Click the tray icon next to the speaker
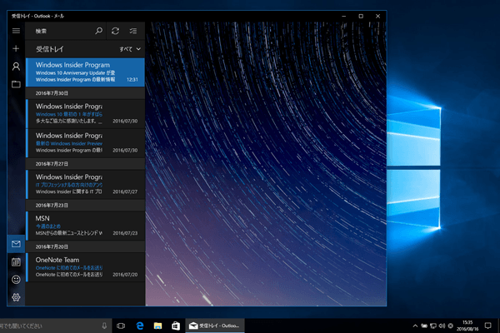This screenshot has width=500, height=333. coord(451,326)
